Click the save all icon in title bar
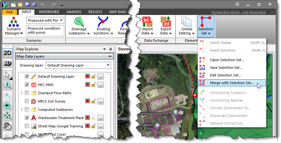The height and width of the screenshot is (143, 281). [x=34, y=5]
